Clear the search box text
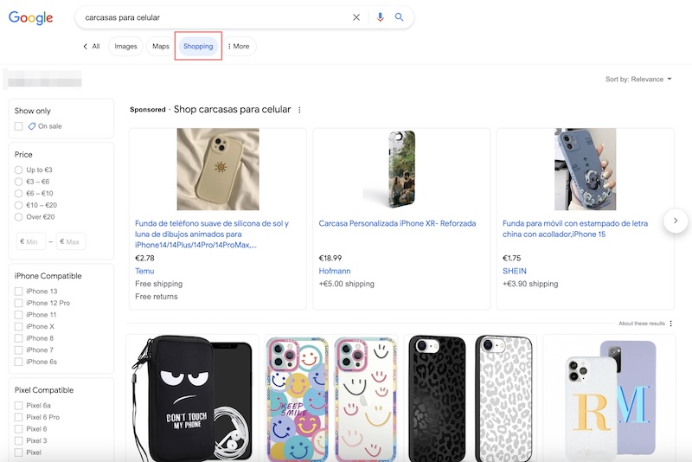This screenshot has height=462, width=692. (356, 17)
